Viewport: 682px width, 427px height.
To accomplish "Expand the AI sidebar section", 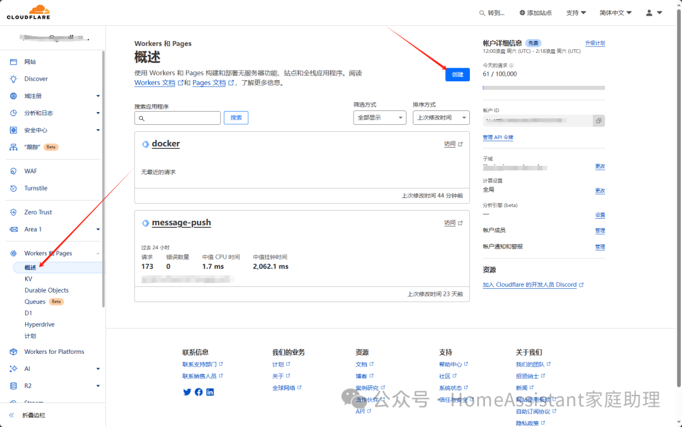I will click(x=98, y=369).
